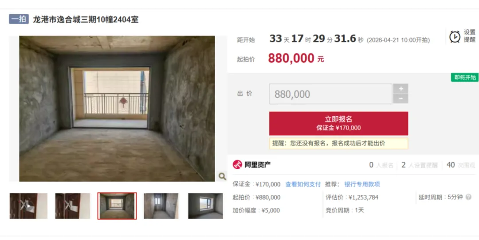The height and width of the screenshot is (240, 479).
Task: Click the help question mark beside 延时周期
Action: 468,197
